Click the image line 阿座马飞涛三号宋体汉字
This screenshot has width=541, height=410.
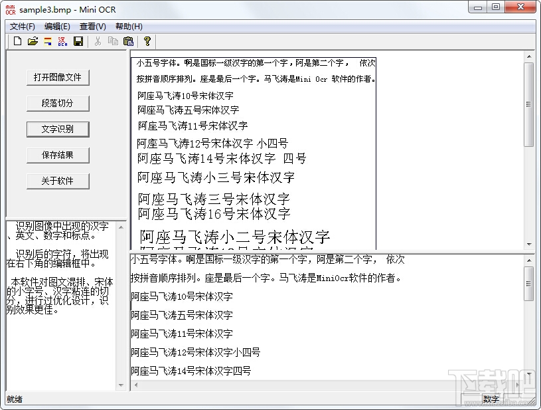point(214,199)
